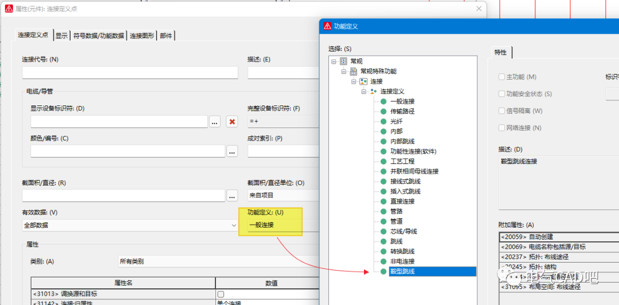Select the 非电连接 tree item
This screenshot has height=305, width=619.
pos(402,261)
